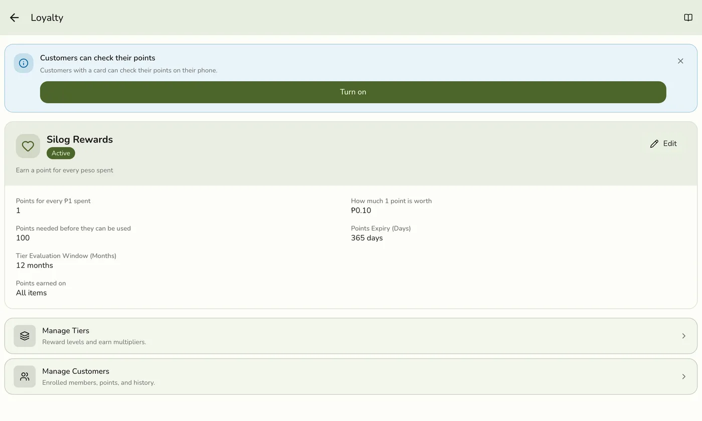Image resolution: width=702 pixels, height=421 pixels.
Task: Click 'Points for every ₱1 spent' label
Action: (x=53, y=201)
